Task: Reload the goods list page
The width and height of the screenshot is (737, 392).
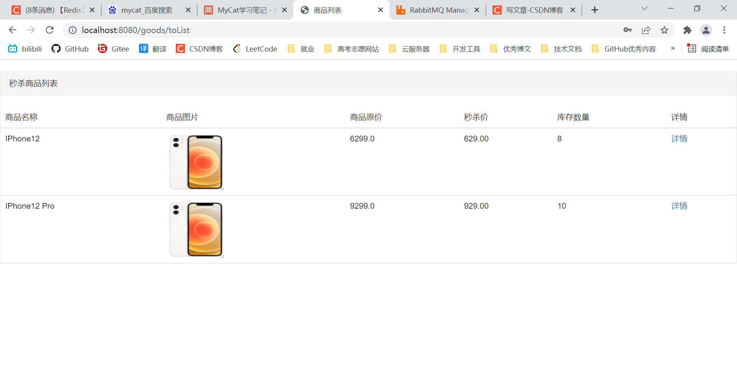Action: click(50, 30)
